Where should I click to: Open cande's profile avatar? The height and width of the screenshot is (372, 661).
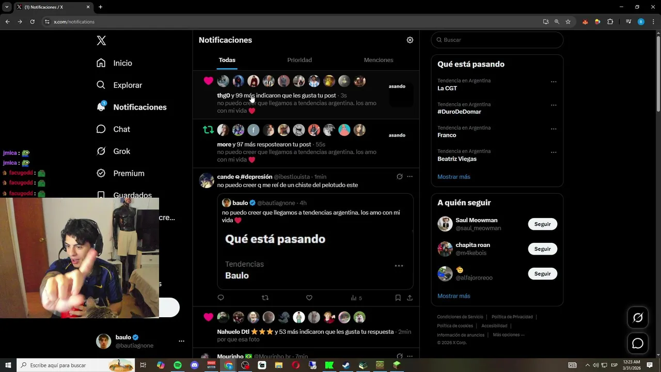pos(207,180)
